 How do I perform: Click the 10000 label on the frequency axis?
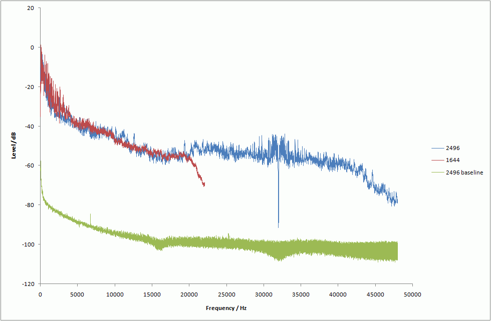click(x=115, y=294)
